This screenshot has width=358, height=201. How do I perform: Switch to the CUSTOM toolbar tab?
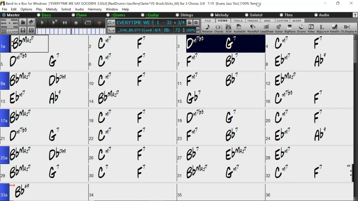coord(282,21)
